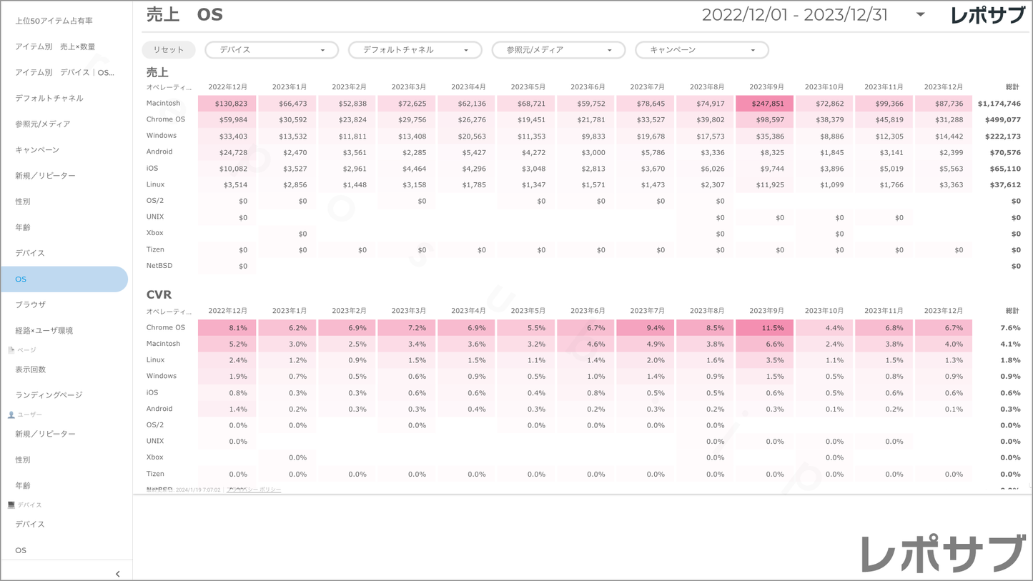Collapse the sidebar with the left chevron
This screenshot has width=1033, height=581.
point(118,573)
